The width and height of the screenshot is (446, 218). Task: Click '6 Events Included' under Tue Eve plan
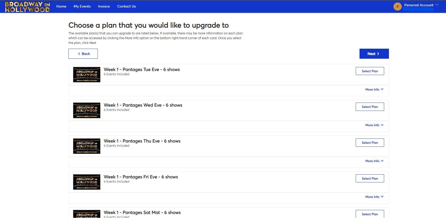(117, 74)
